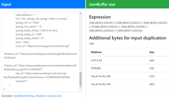This screenshot has height=99, width=169.
Task: Place cursor on the "icon_url" line
Action: 43,46
